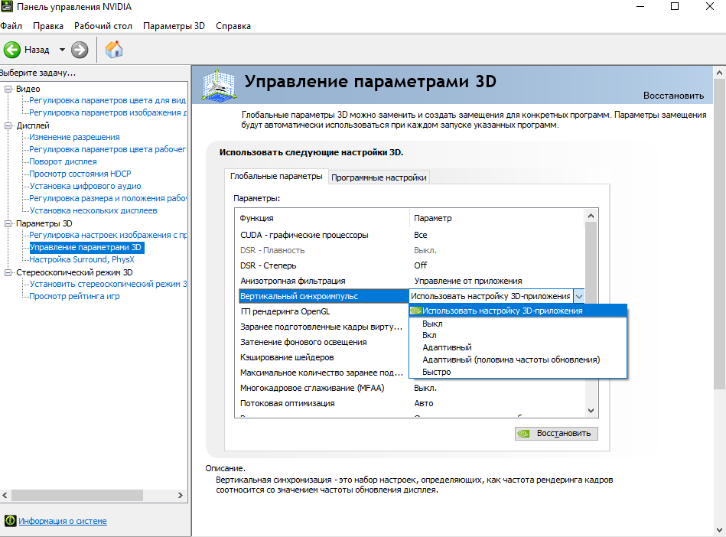The image size is (726, 537).
Task: Open Регулировка размера и положения task
Action: (x=108, y=198)
